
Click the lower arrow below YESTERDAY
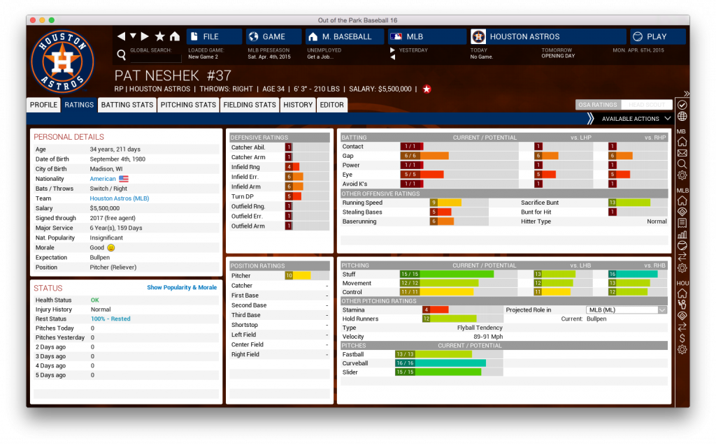[x=392, y=57]
